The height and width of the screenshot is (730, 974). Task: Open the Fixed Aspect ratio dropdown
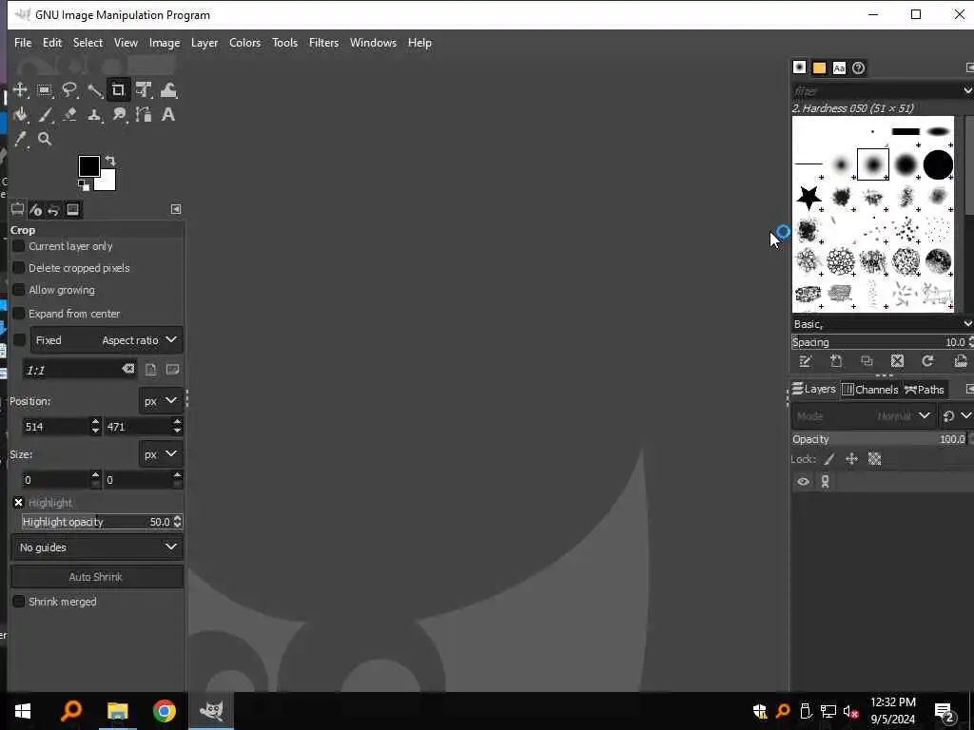[x=107, y=340]
